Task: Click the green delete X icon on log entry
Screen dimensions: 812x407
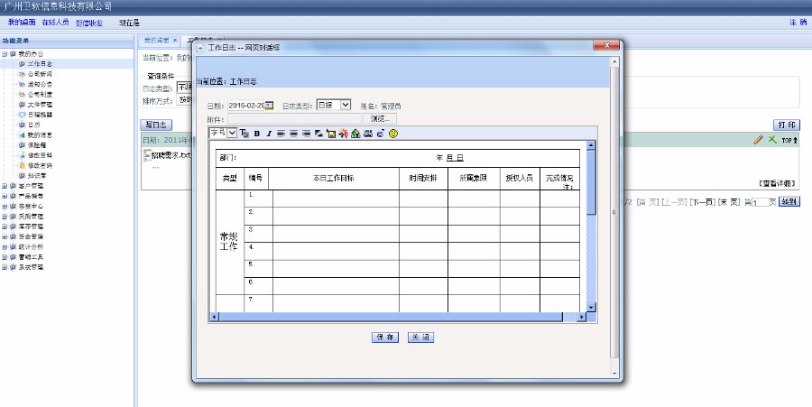Action: pos(772,140)
